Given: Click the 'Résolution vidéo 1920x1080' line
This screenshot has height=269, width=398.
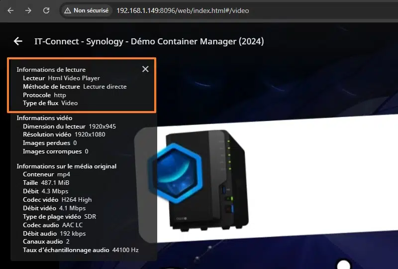Looking at the screenshot, I should (x=64, y=134).
